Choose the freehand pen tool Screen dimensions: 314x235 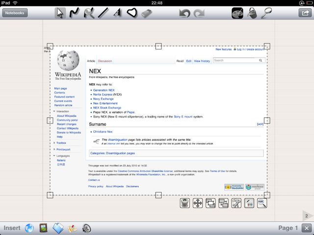click(74, 13)
